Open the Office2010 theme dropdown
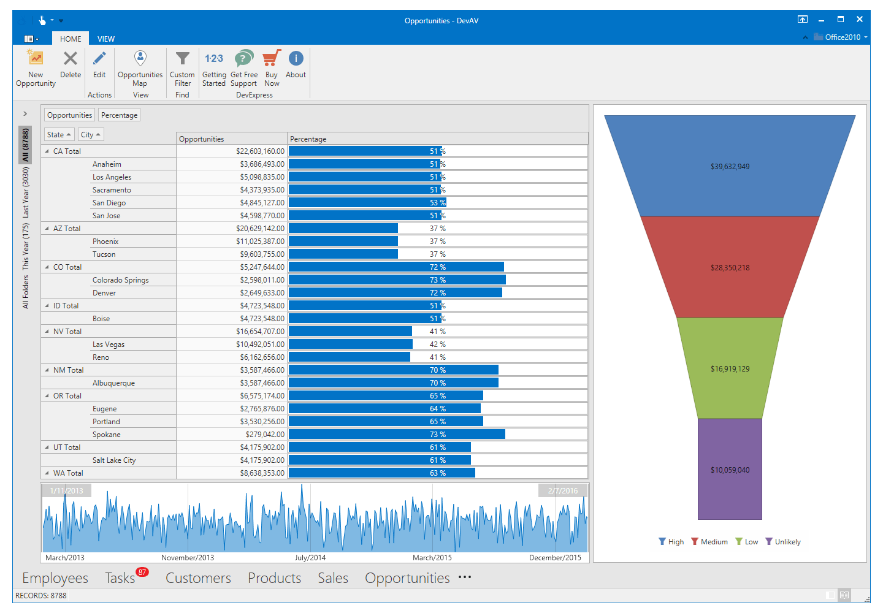 (x=842, y=37)
